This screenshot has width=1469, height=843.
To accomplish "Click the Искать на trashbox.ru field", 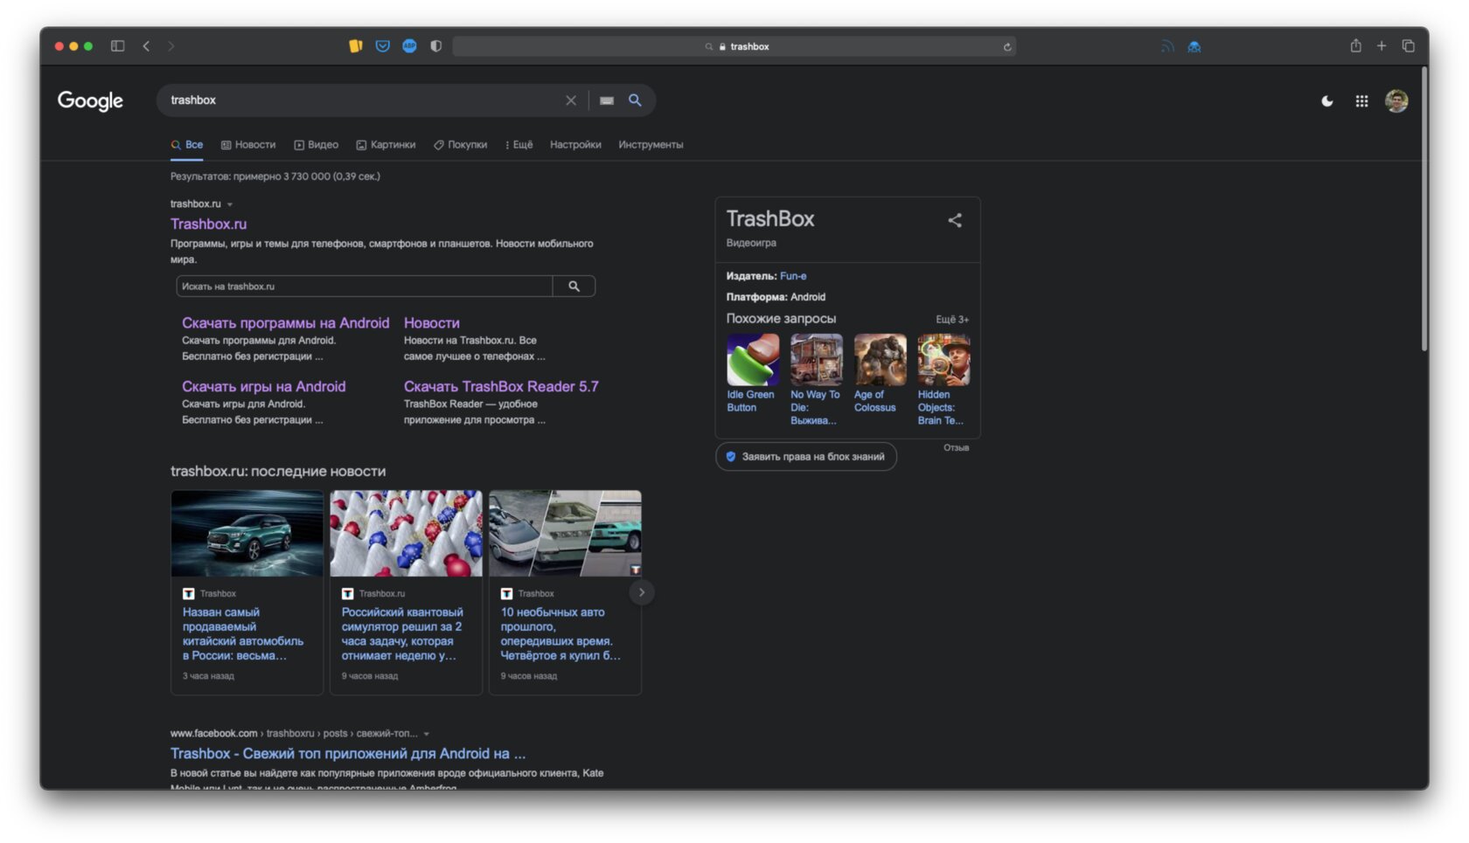I will point(365,287).
